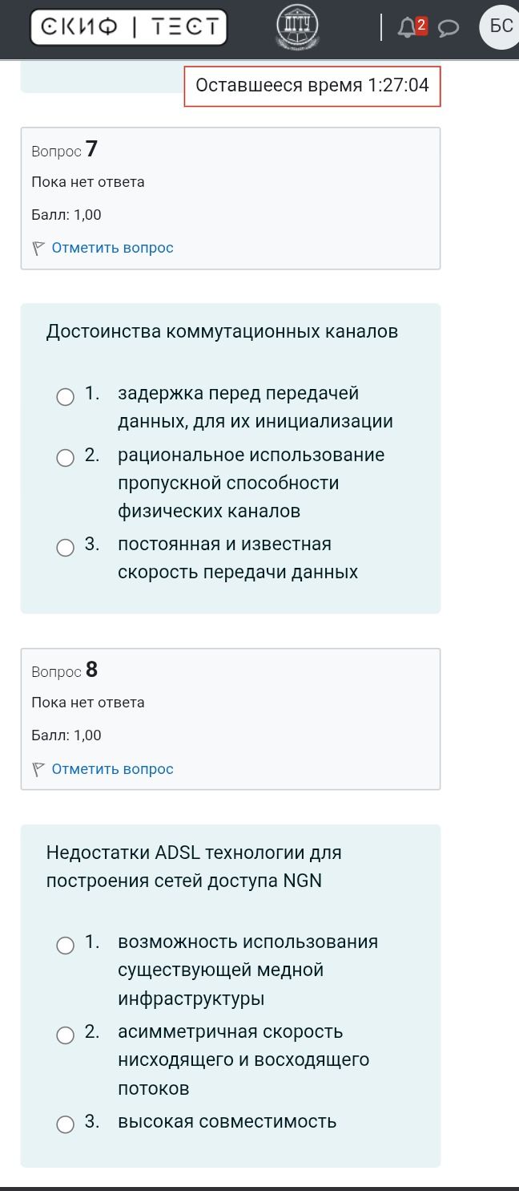This screenshot has width=519, height=1191.
Task: Choose 'постоянная и известная скорость' answer
Action: coord(65,548)
